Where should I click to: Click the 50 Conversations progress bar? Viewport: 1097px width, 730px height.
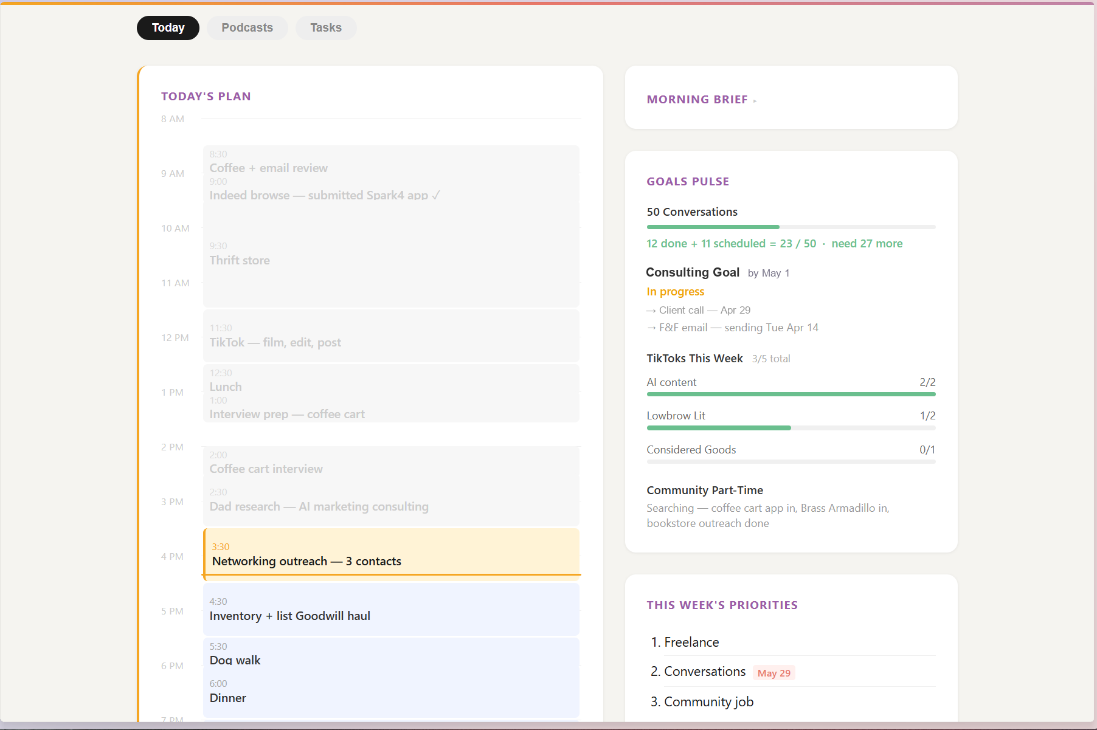pyautogui.click(x=791, y=227)
